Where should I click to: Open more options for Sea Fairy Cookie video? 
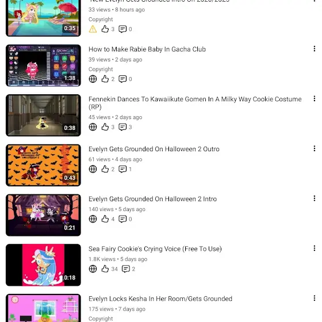(315, 248)
